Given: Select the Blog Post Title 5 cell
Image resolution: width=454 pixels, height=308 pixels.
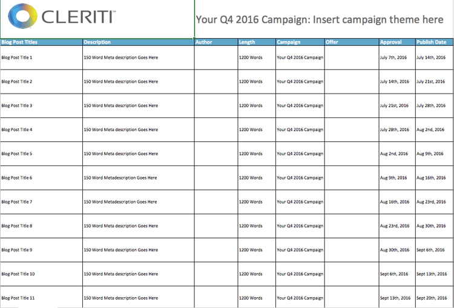Looking at the screenshot, I should coord(41,154).
